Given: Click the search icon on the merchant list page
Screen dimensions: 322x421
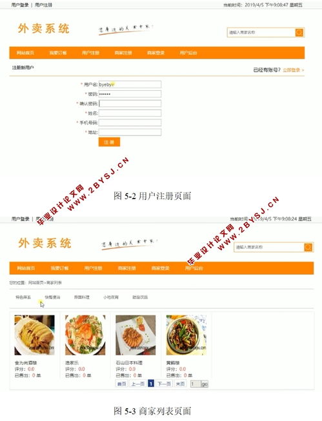Looking at the screenshot, I should (308, 247).
